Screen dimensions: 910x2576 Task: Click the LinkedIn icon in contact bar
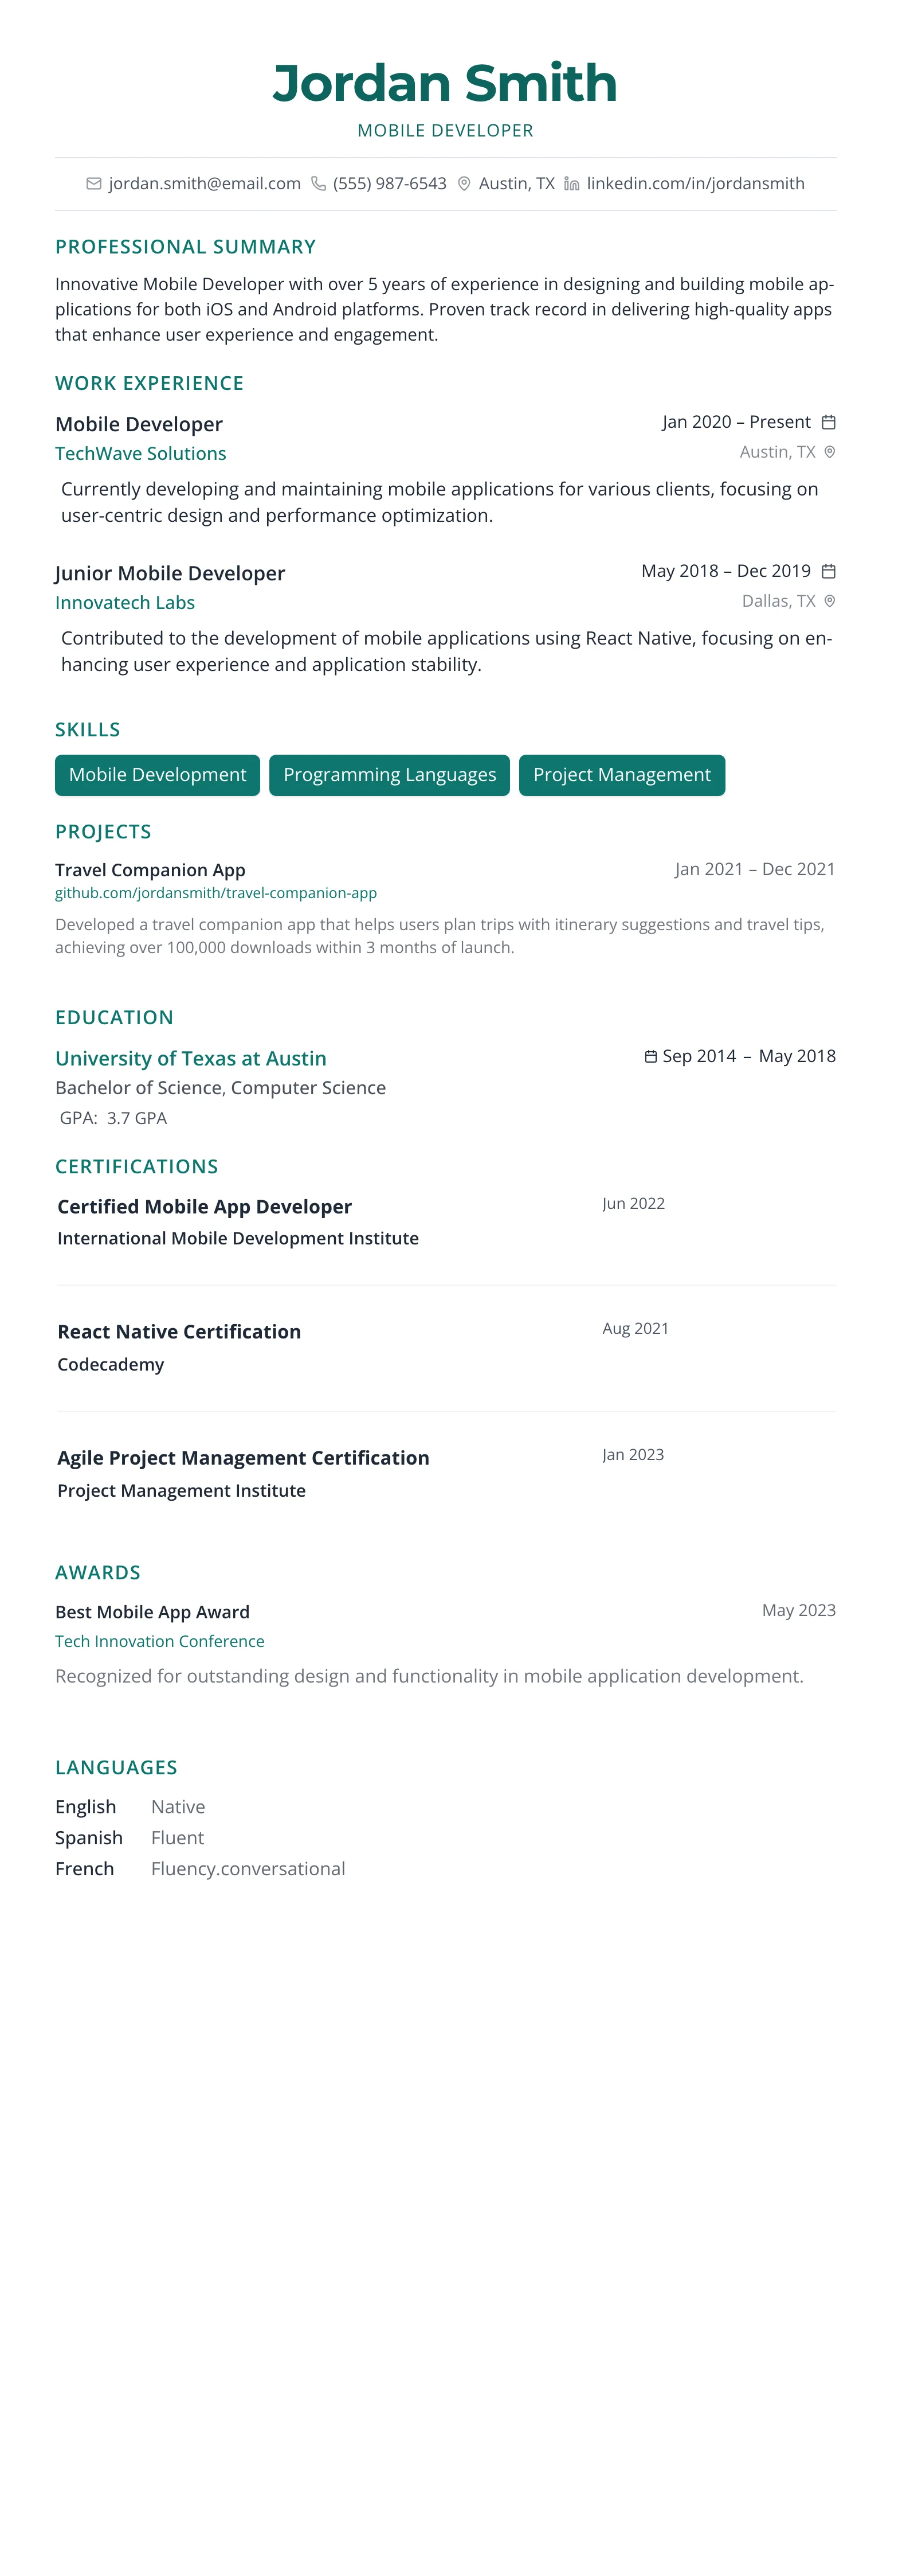pos(571,184)
